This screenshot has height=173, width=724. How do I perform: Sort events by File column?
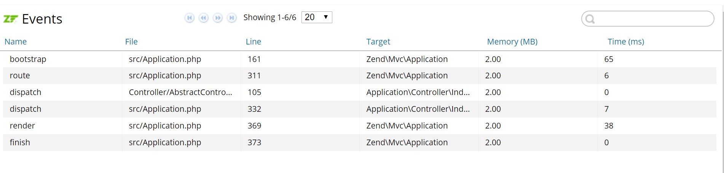click(x=131, y=41)
